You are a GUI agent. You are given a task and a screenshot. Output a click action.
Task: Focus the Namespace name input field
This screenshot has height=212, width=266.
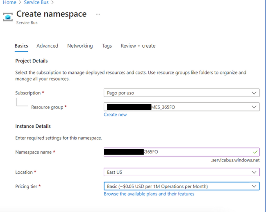[182, 152]
